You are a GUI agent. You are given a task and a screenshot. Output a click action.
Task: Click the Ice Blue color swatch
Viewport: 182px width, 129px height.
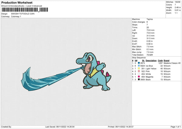[x=139, y=66]
